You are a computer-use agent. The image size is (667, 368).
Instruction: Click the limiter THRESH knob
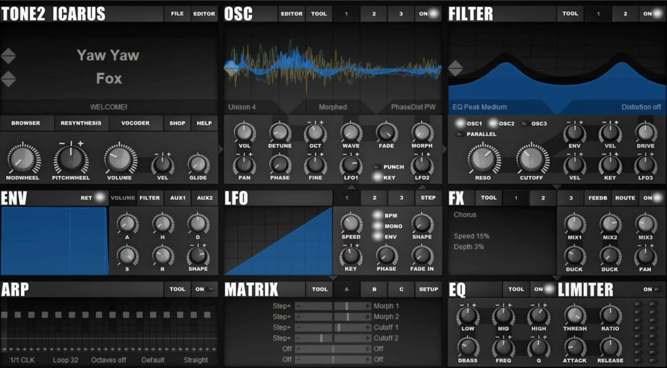click(x=575, y=315)
